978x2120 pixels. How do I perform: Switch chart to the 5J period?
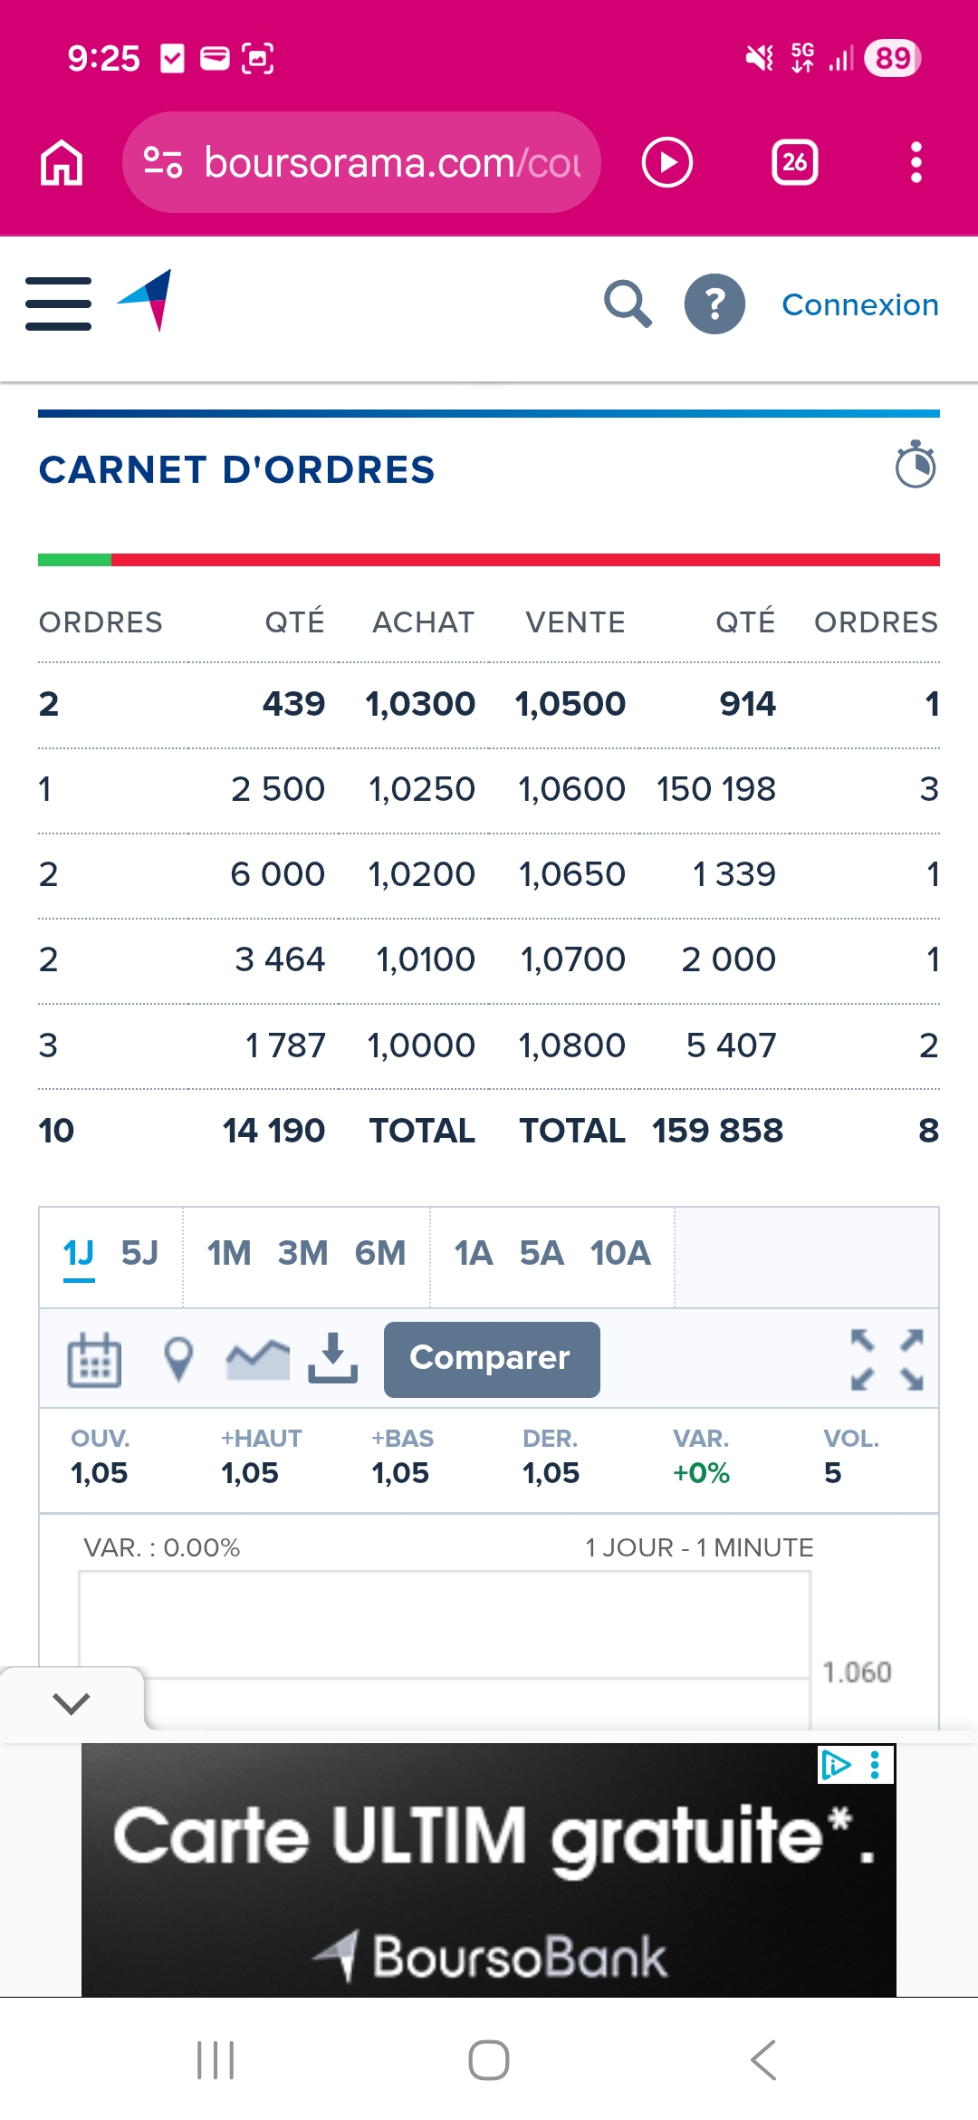pyautogui.click(x=139, y=1253)
